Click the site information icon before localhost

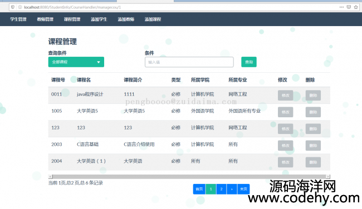[20, 7]
